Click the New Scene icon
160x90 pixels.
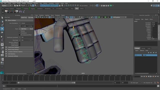[15, 5]
